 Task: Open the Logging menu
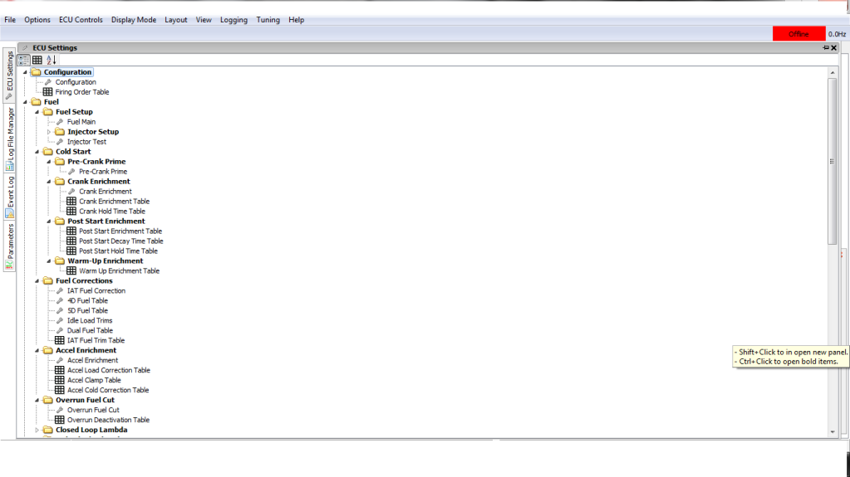tap(233, 19)
